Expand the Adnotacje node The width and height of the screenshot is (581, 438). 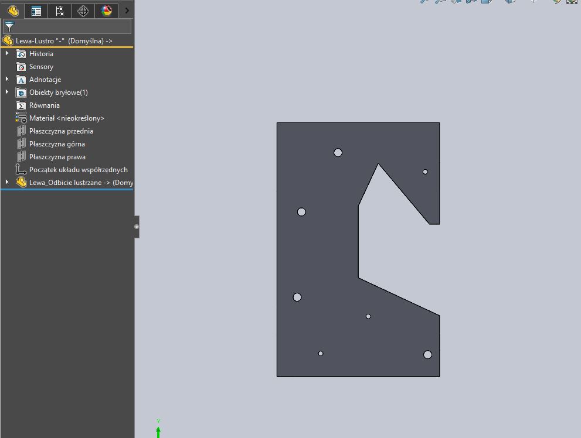click(x=7, y=80)
